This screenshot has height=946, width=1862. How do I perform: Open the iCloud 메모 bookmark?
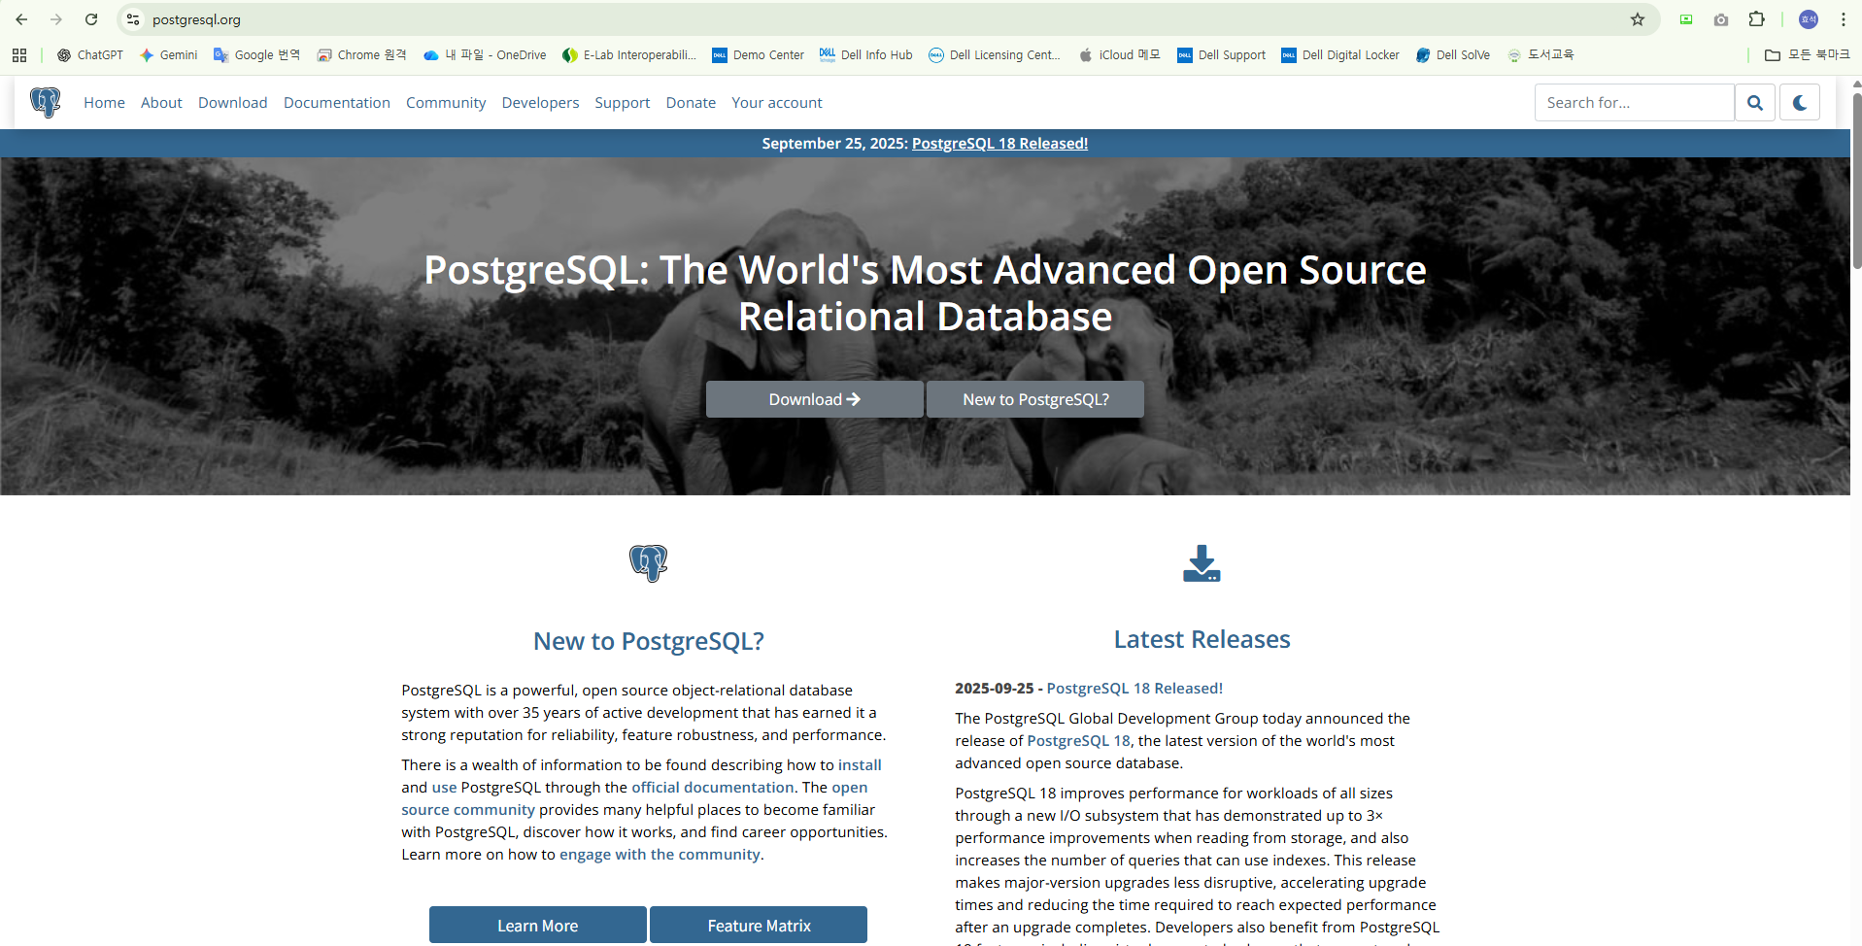[1119, 55]
